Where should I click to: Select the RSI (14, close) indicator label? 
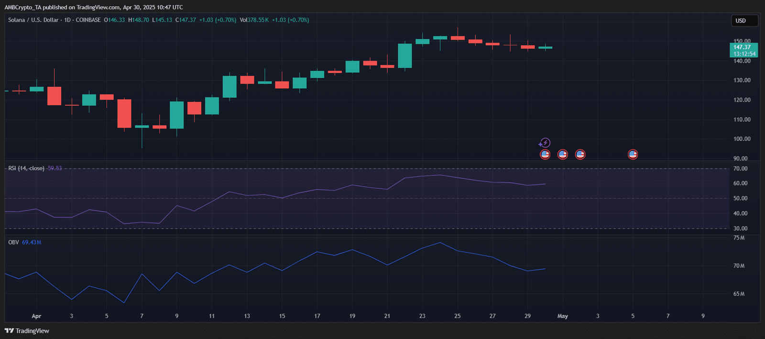tap(26, 169)
